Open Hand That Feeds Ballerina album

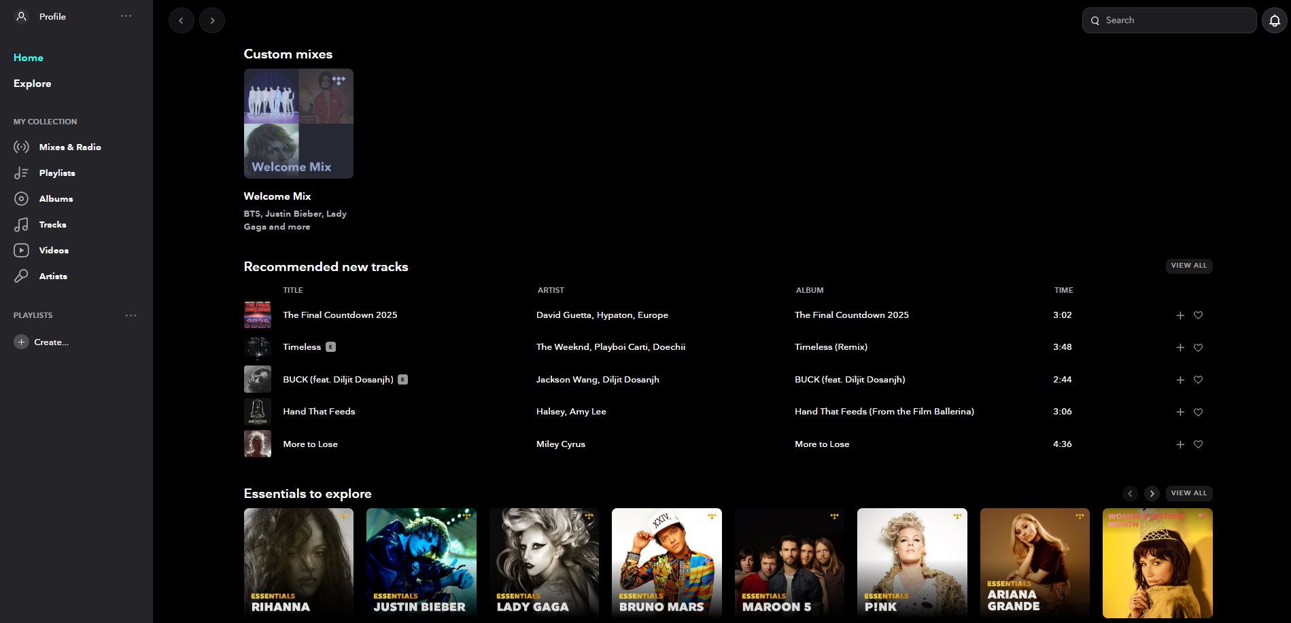884,412
